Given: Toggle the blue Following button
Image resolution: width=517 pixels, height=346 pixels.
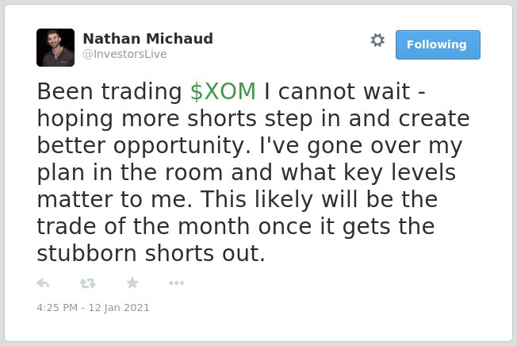Looking at the screenshot, I should 438,45.
